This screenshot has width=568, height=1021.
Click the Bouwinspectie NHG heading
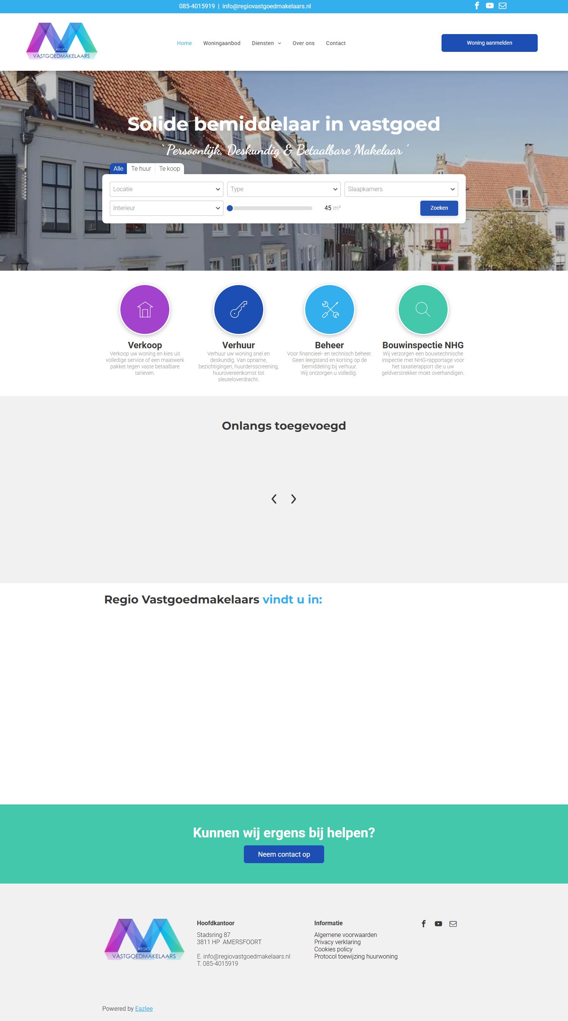coord(423,345)
